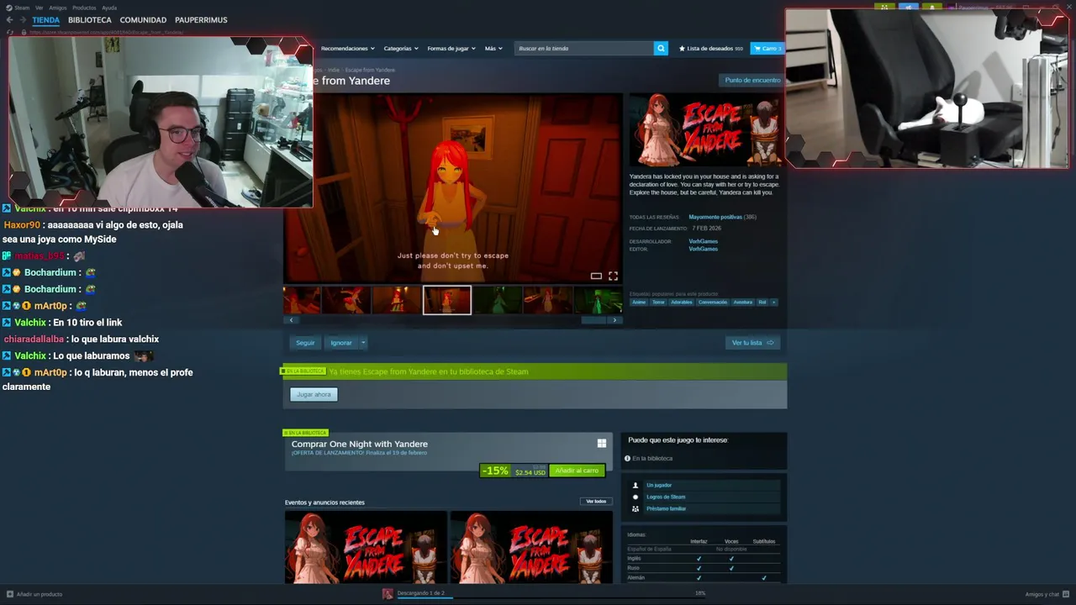The image size is (1076, 605).
Task: Open Mayormente positivas reviews link
Action: 715,217
